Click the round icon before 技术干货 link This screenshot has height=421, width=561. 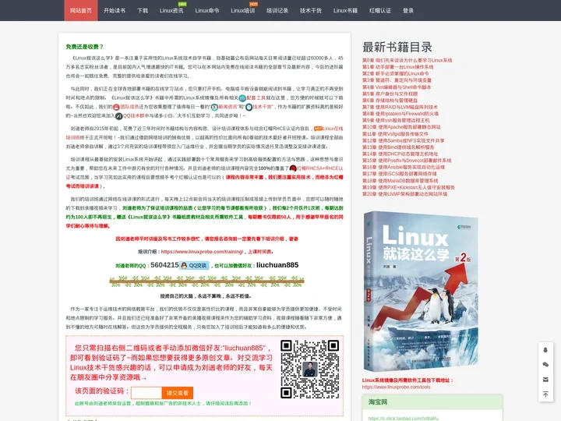249,107
